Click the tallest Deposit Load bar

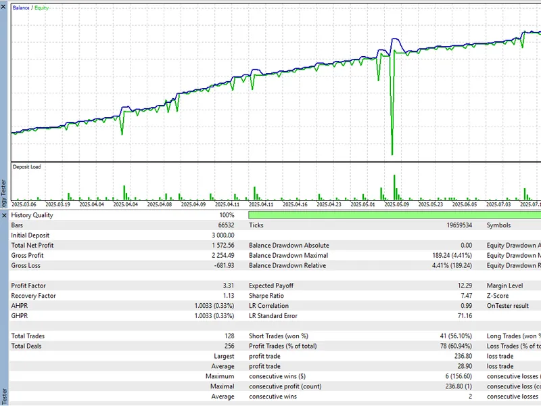[394, 187]
